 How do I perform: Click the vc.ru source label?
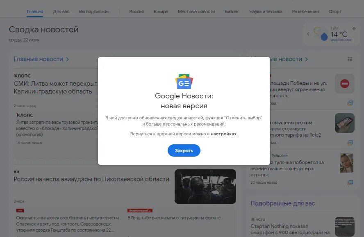tap(260, 219)
